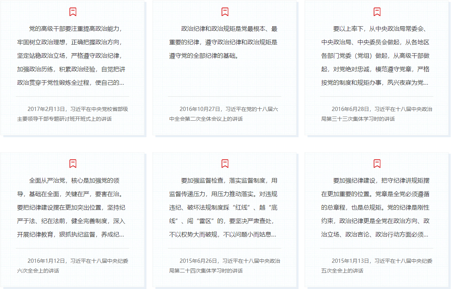The image size is (451, 289).
Task: Open the quote starting 党的高级干部要注重提高政治能力
Action: coord(72,55)
